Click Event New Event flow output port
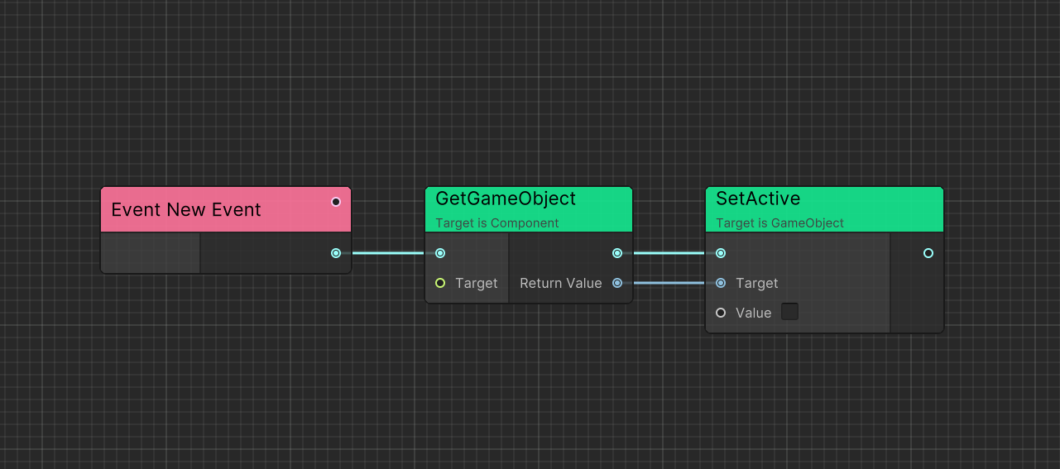This screenshot has width=1060, height=469. click(335, 253)
